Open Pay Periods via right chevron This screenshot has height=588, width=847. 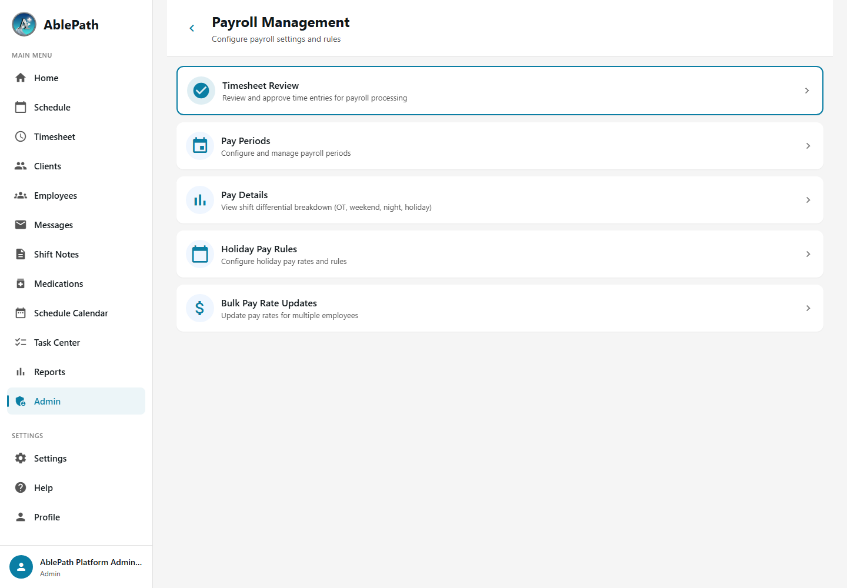click(808, 146)
